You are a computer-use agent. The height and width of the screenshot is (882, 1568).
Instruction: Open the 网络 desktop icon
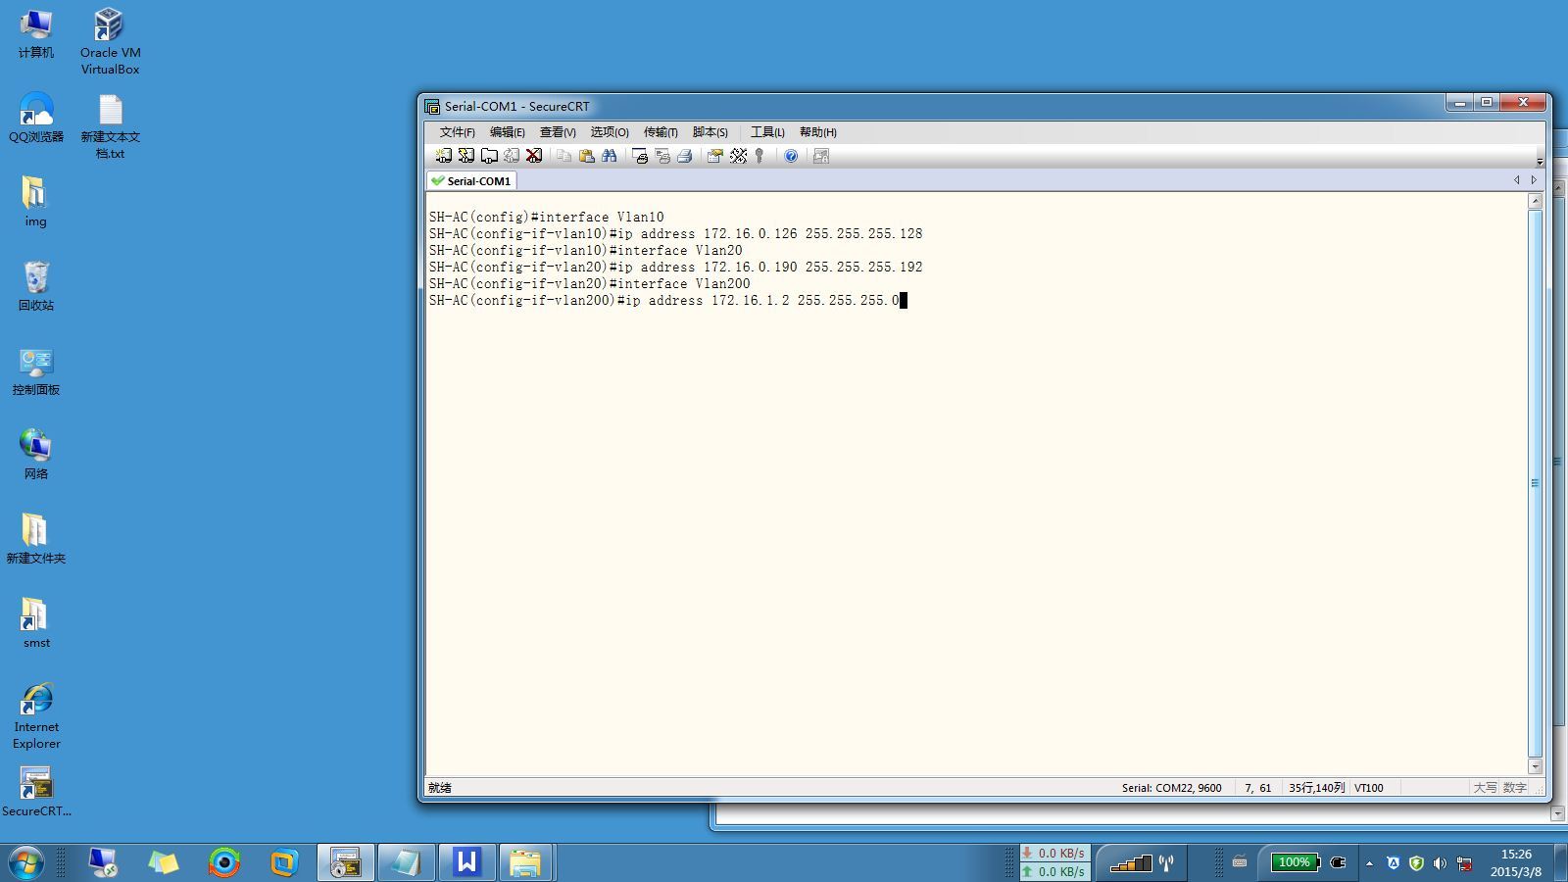click(x=36, y=455)
